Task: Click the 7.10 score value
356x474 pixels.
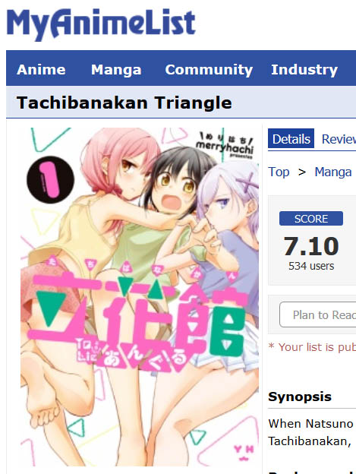Action: [x=311, y=246]
